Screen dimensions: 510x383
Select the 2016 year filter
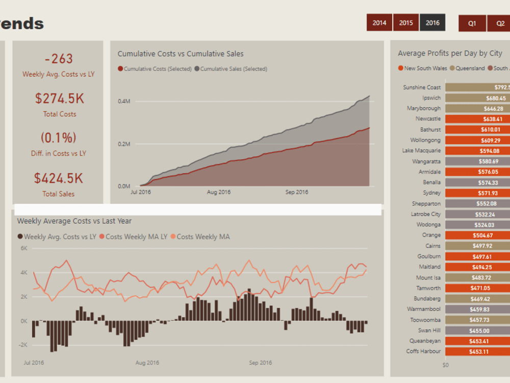pyautogui.click(x=432, y=22)
